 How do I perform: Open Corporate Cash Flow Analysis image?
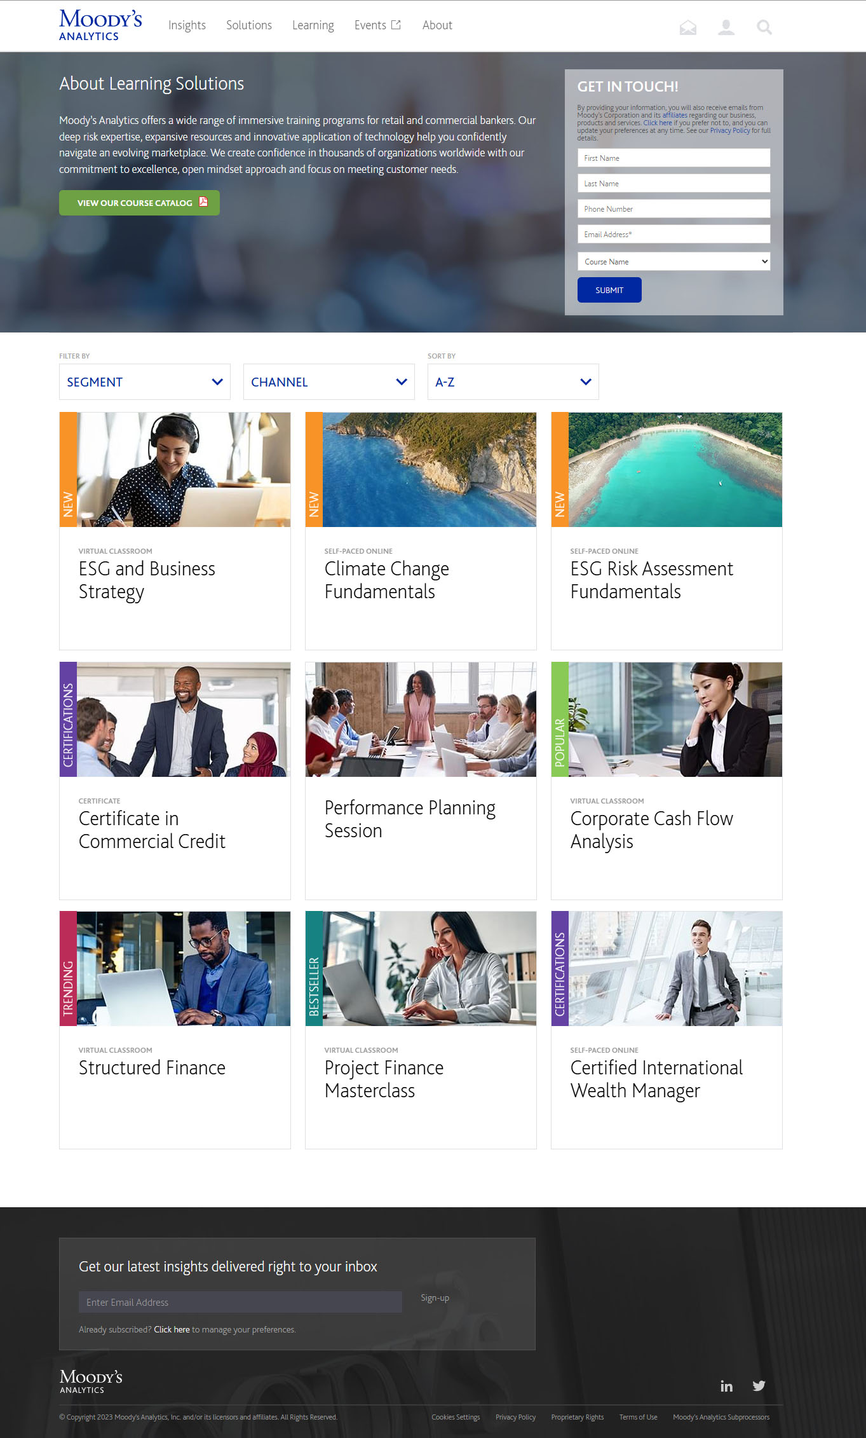point(675,720)
